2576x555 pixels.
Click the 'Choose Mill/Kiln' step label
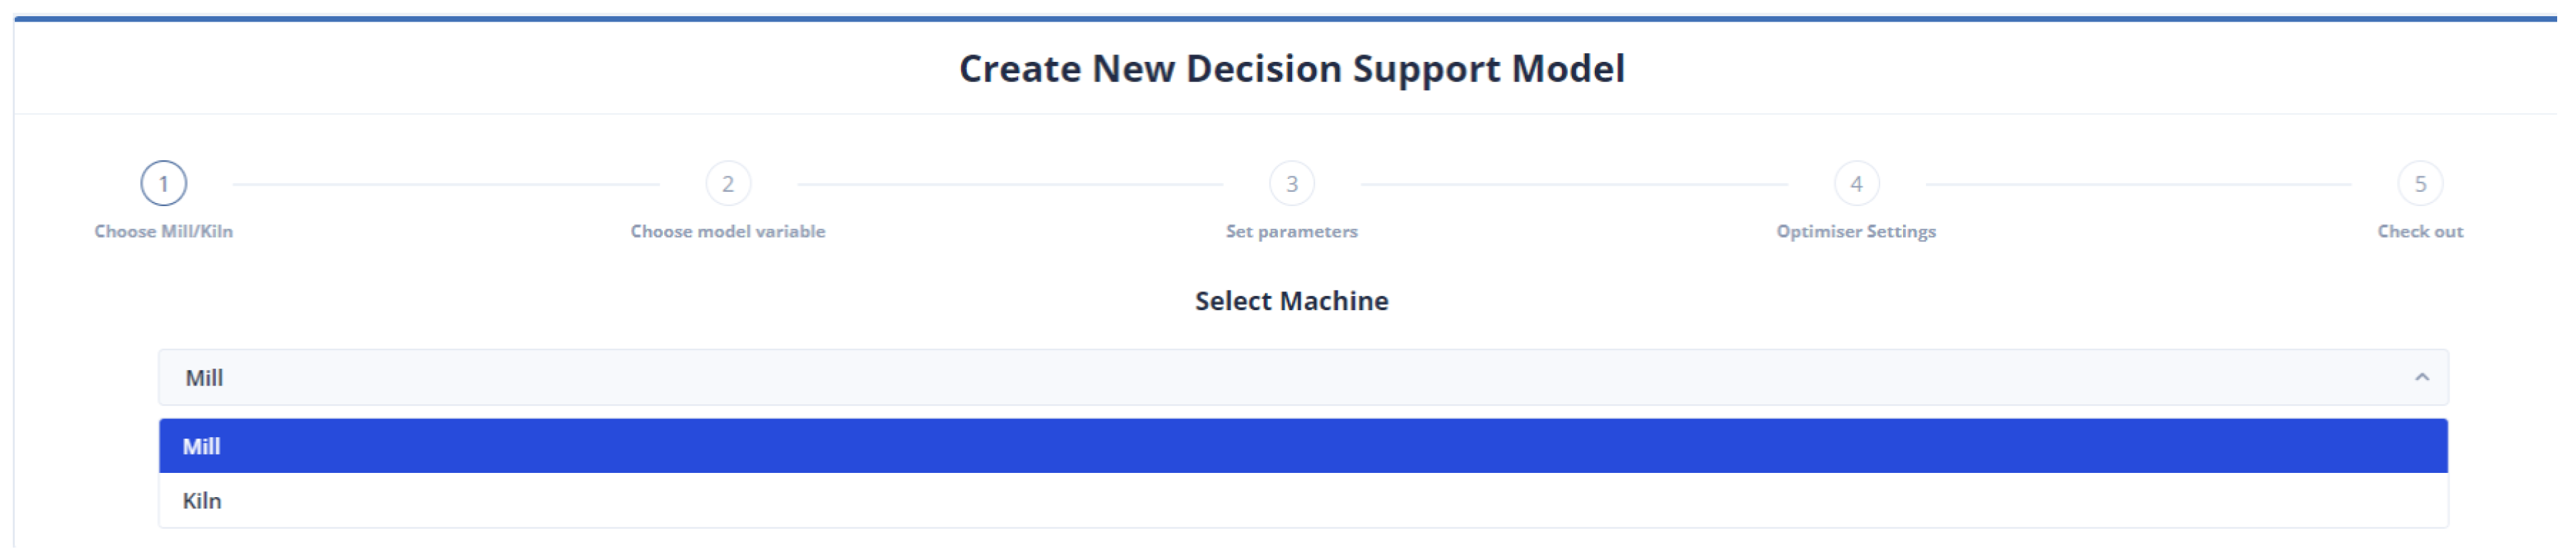(x=163, y=232)
